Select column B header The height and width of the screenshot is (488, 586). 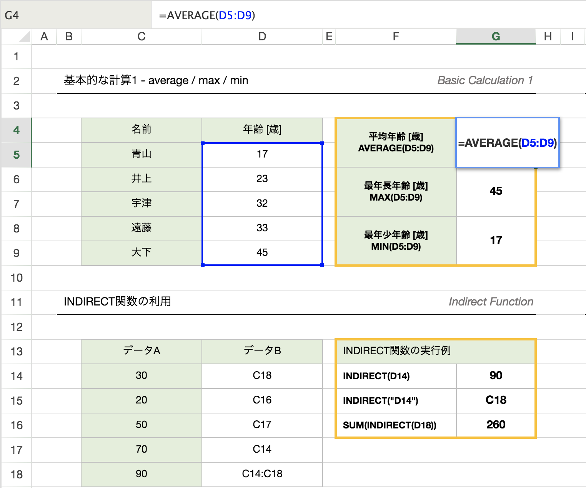tap(69, 37)
